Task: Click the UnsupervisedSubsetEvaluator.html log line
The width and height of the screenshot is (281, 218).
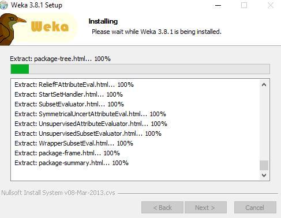Action: click(x=88, y=133)
